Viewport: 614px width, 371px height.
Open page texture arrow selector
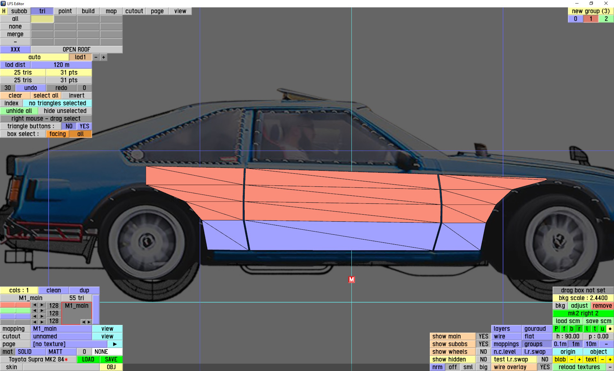115,344
